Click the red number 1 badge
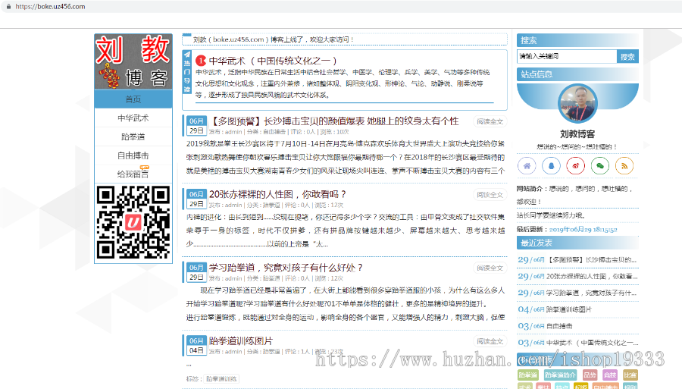This screenshot has width=682, height=389. (x=201, y=61)
